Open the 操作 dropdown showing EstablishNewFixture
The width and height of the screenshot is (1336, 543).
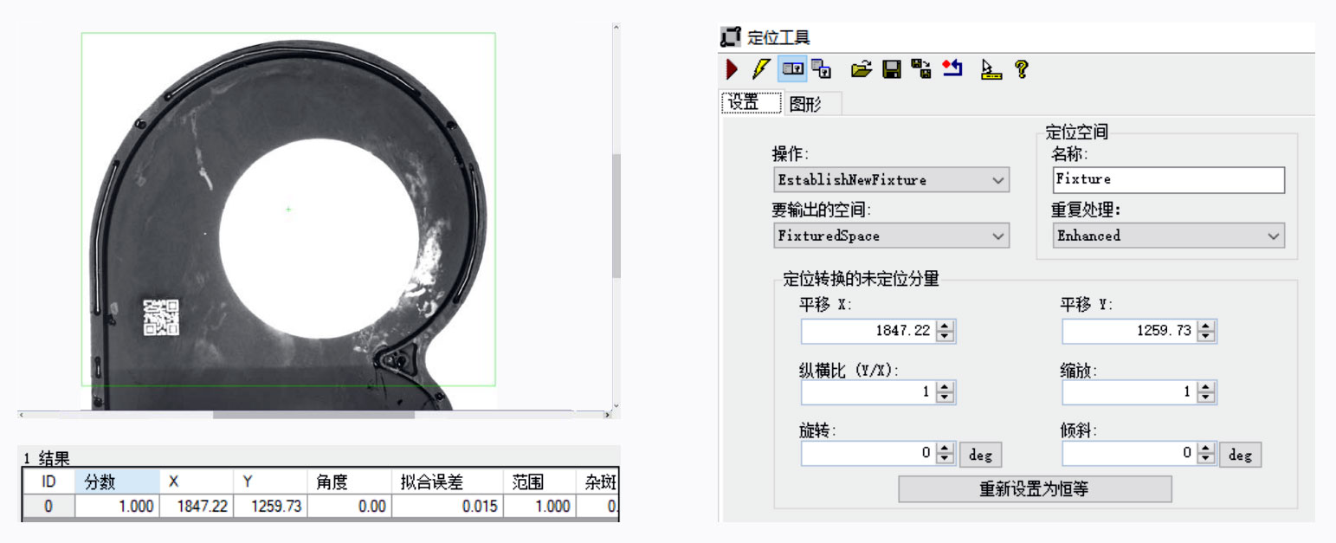pyautogui.click(x=891, y=180)
